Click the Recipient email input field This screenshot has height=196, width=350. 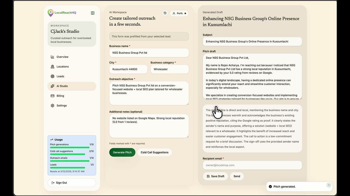click(x=252, y=165)
